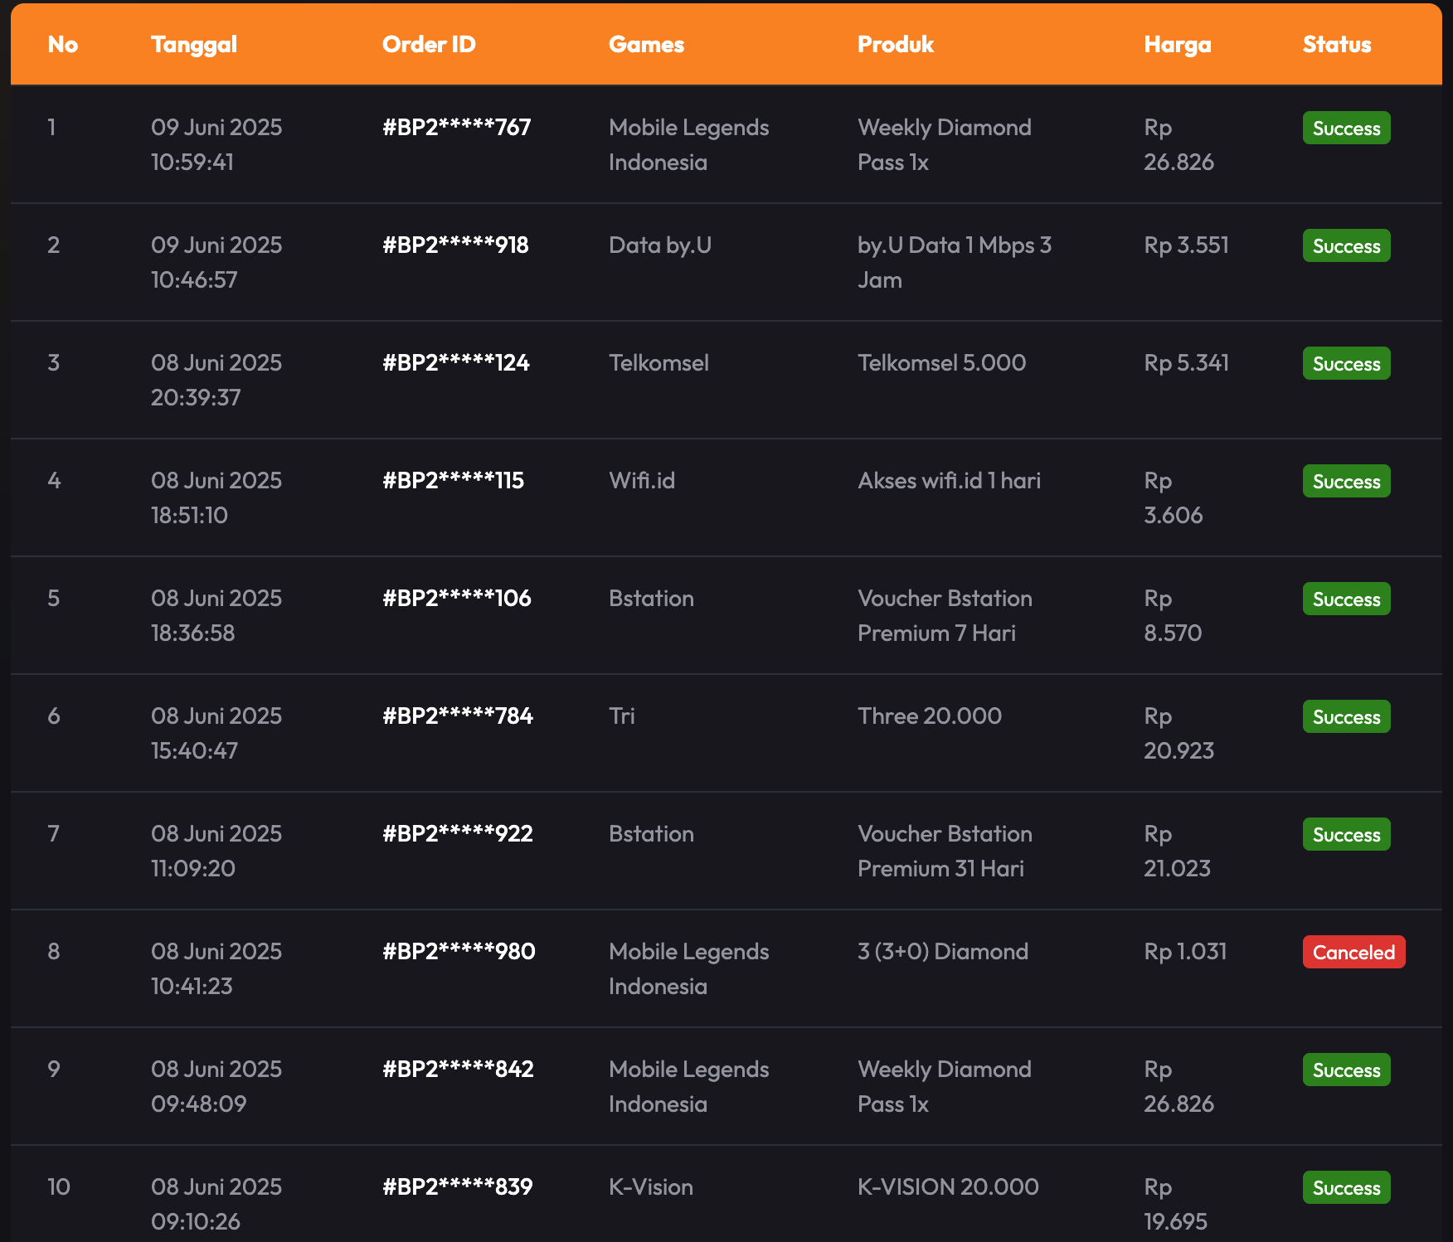Click the Harga column header
The height and width of the screenshot is (1242, 1453).
pos(1178,45)
